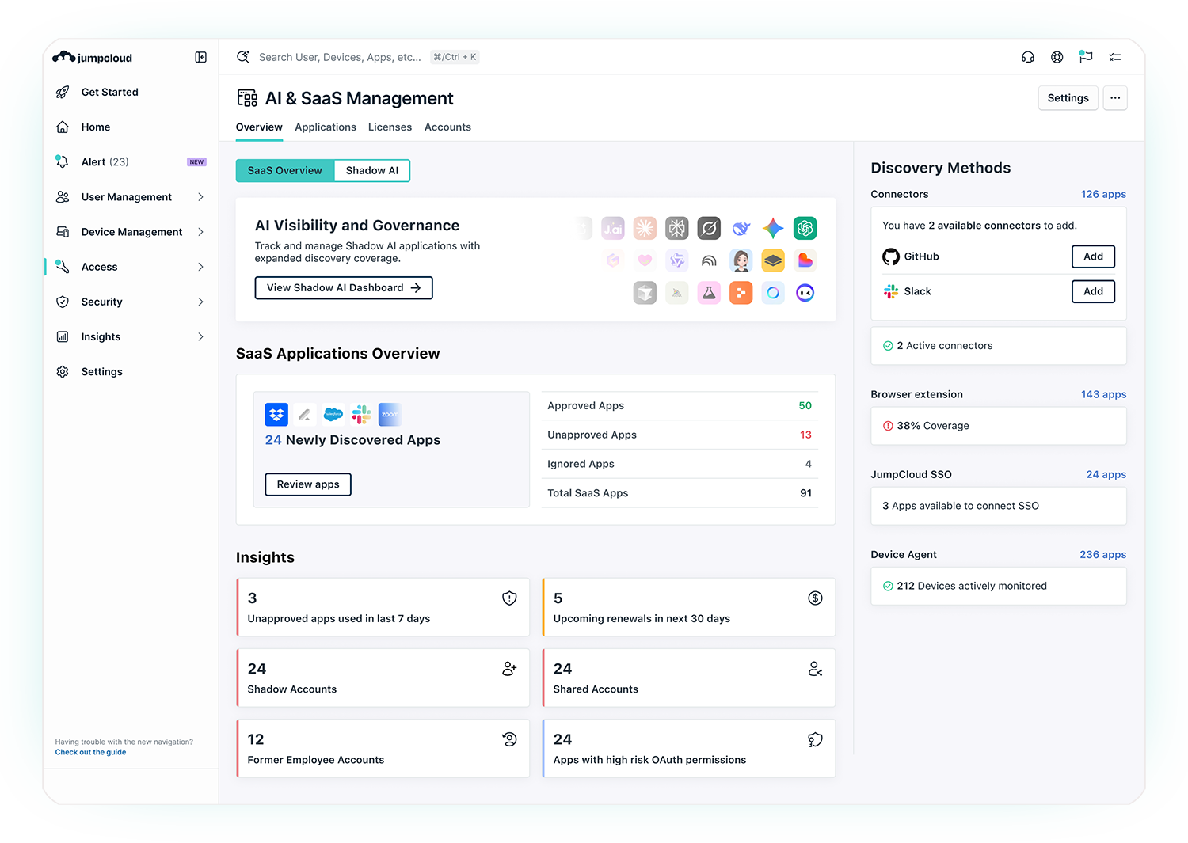Click View Shadow AI Dashboard button

[x=344, y=288]
